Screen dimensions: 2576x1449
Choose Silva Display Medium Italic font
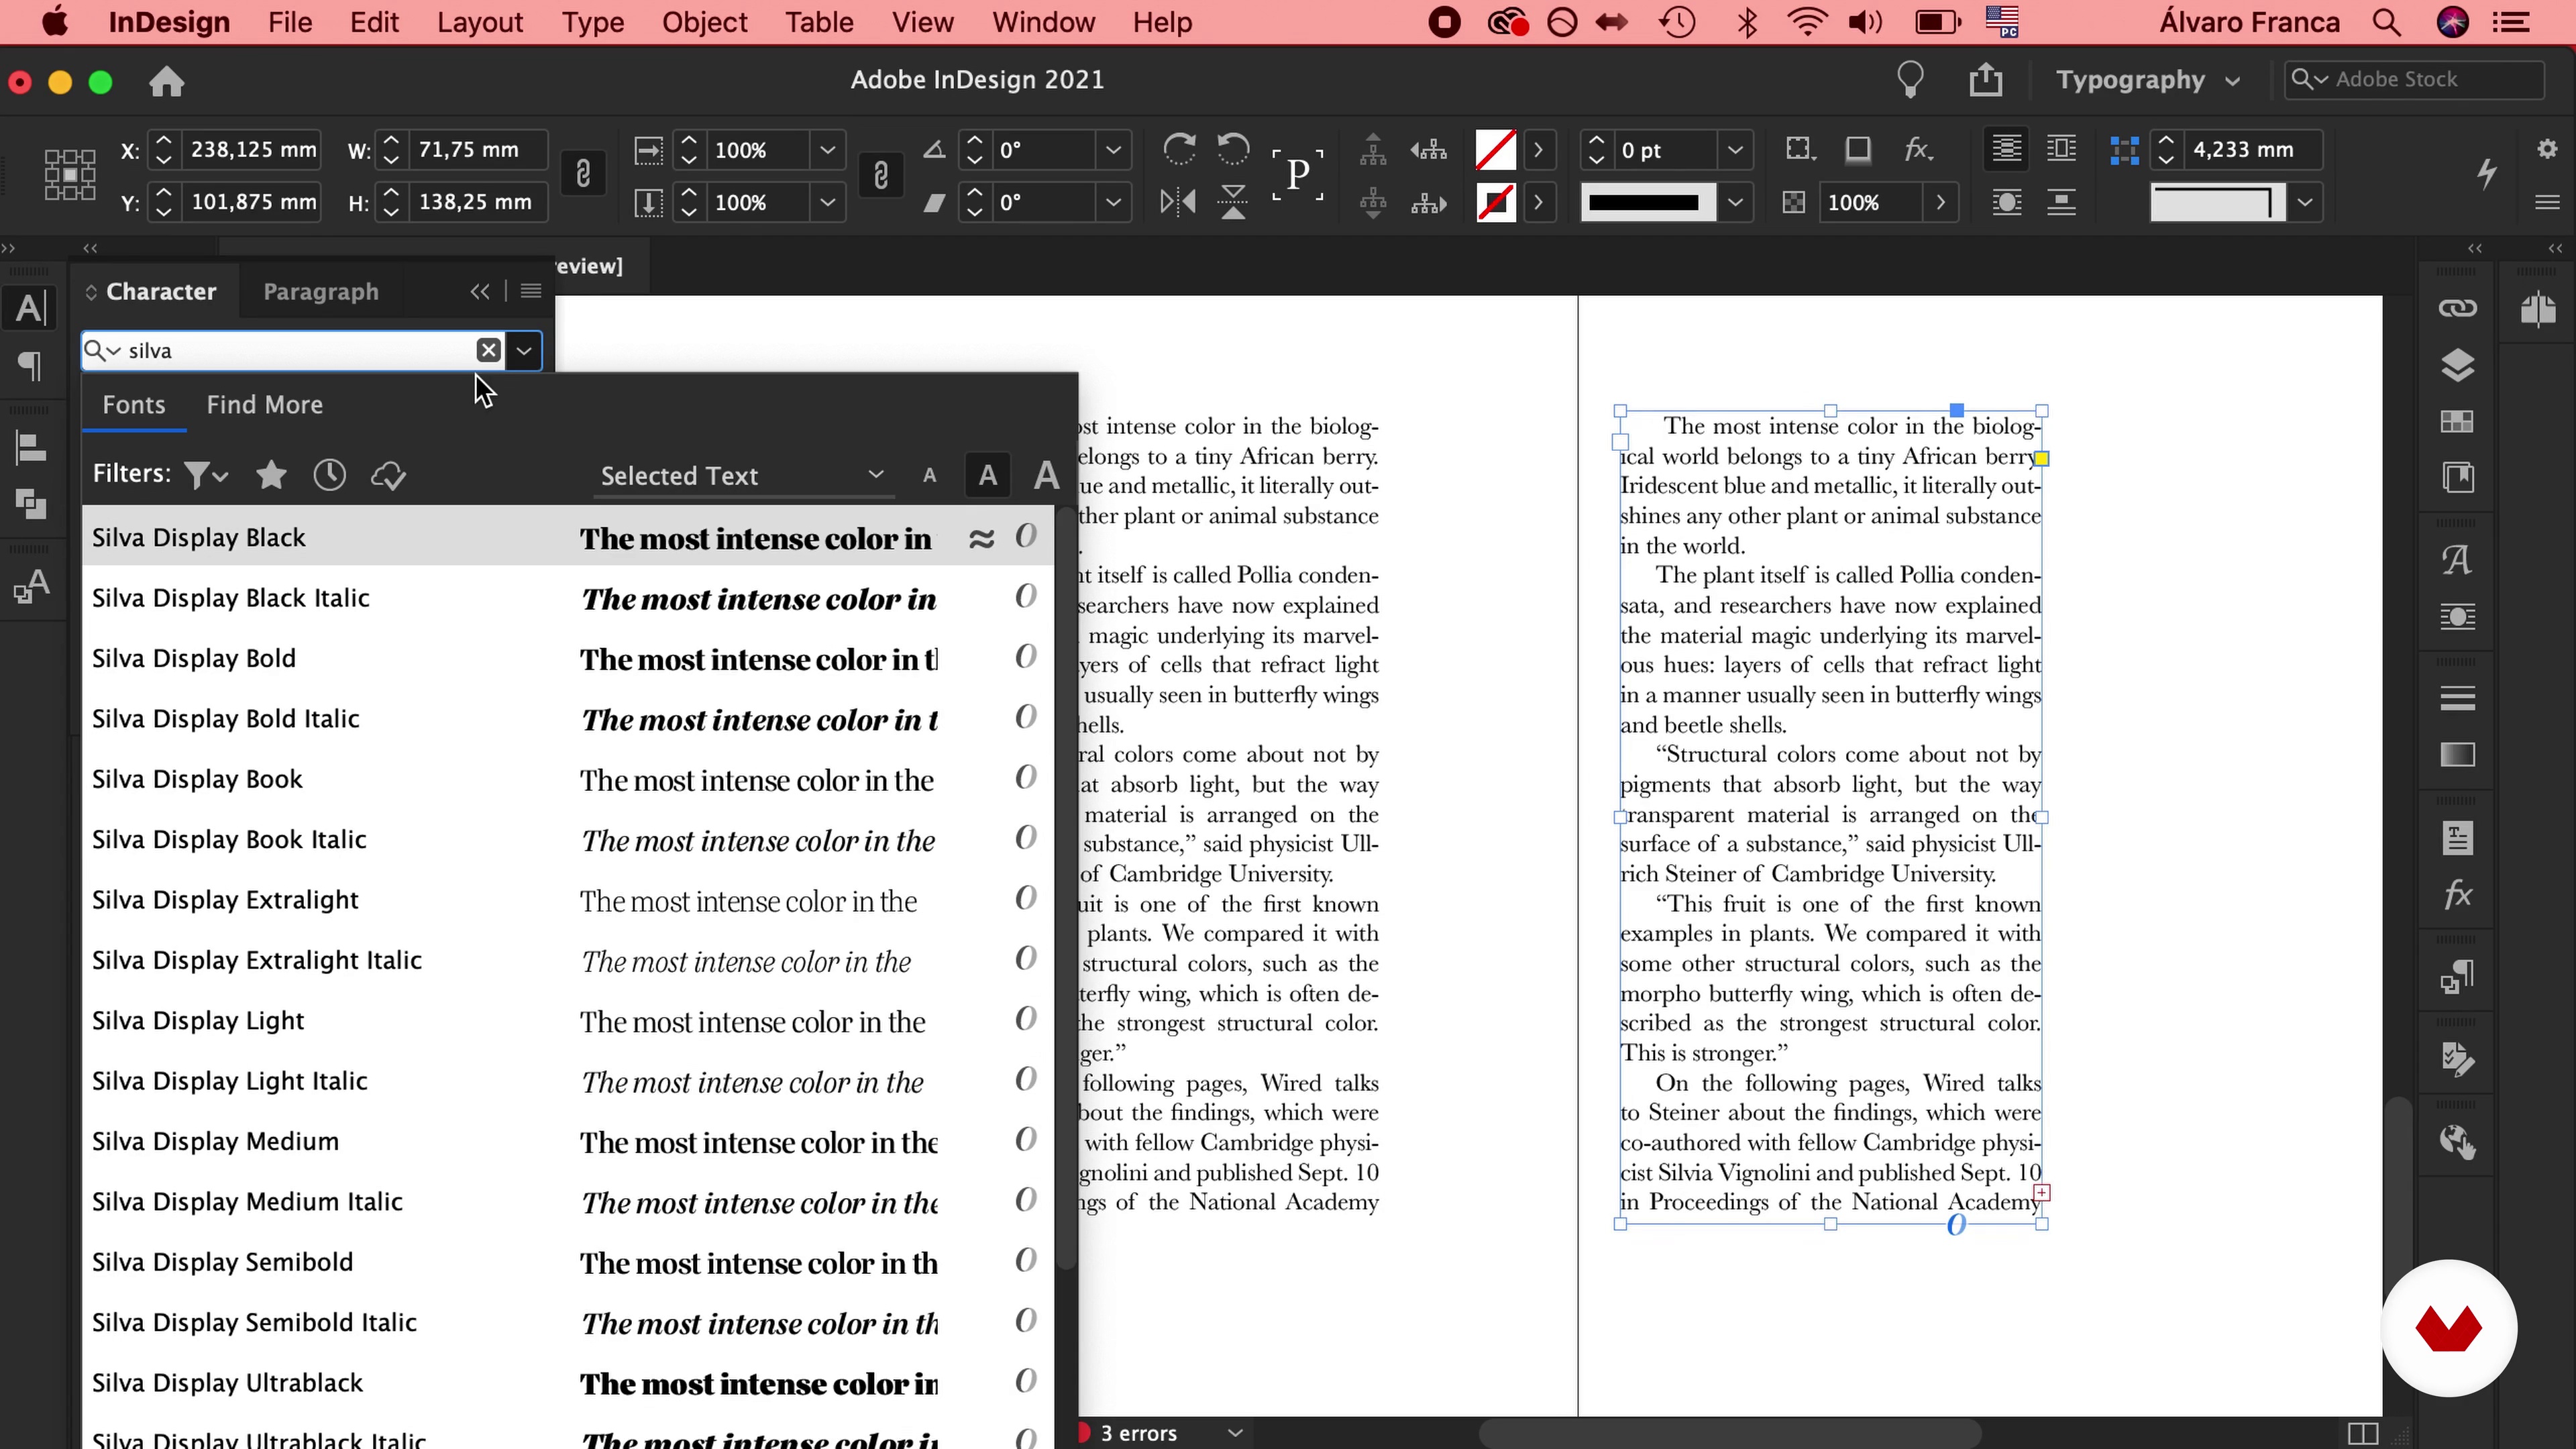(567, 1201)
